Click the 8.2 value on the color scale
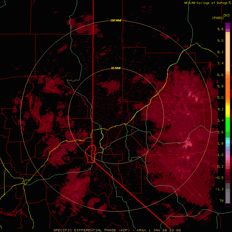The width and height of the screenshot is (232, 232). pyautogui.click(x=220, y=52)
